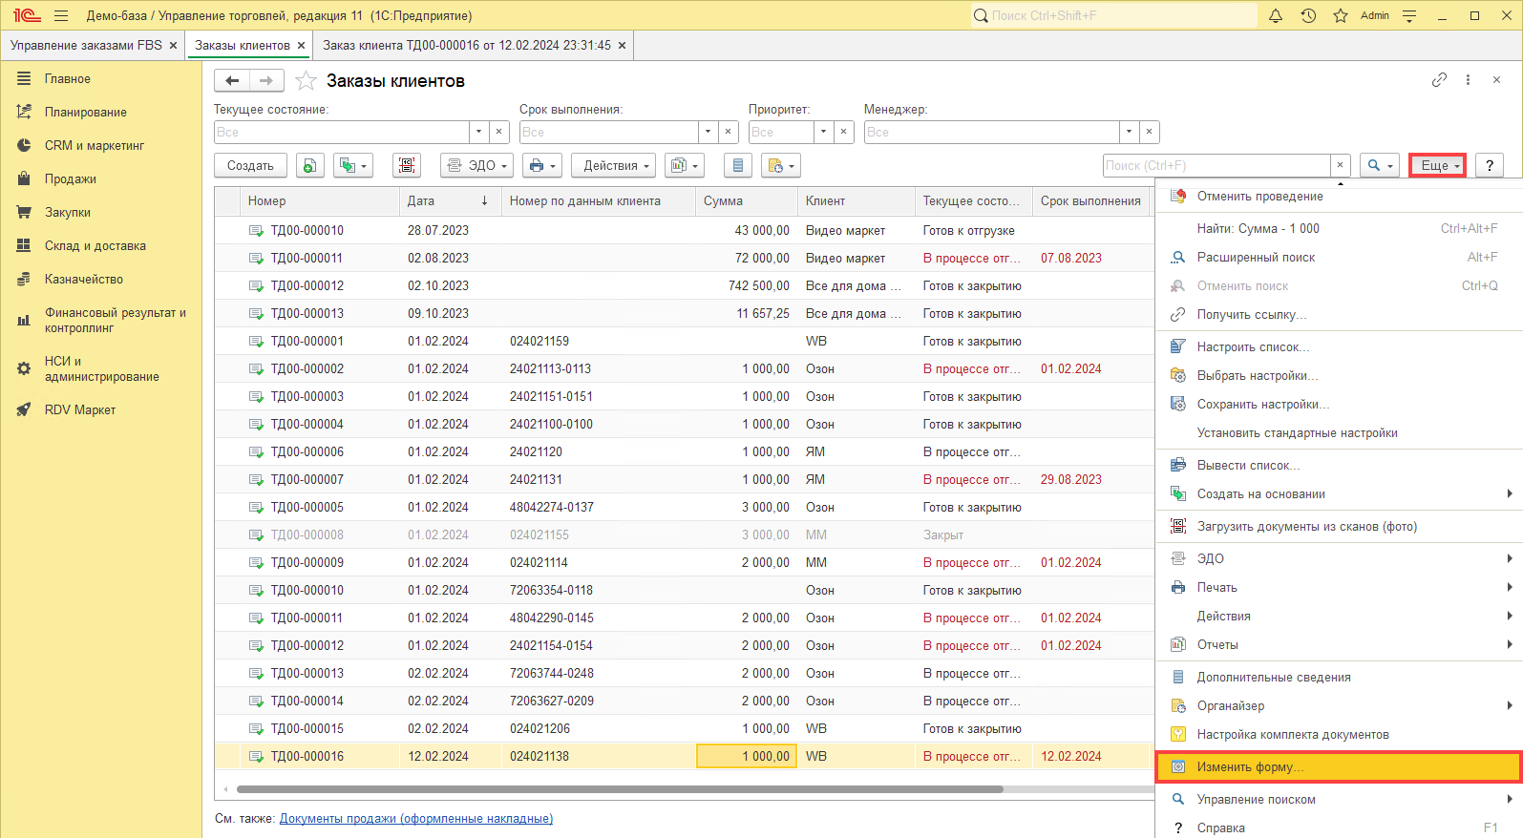Click the scan barcode toolbar icon
The image size is (1523, 838).
coord(407,165)
